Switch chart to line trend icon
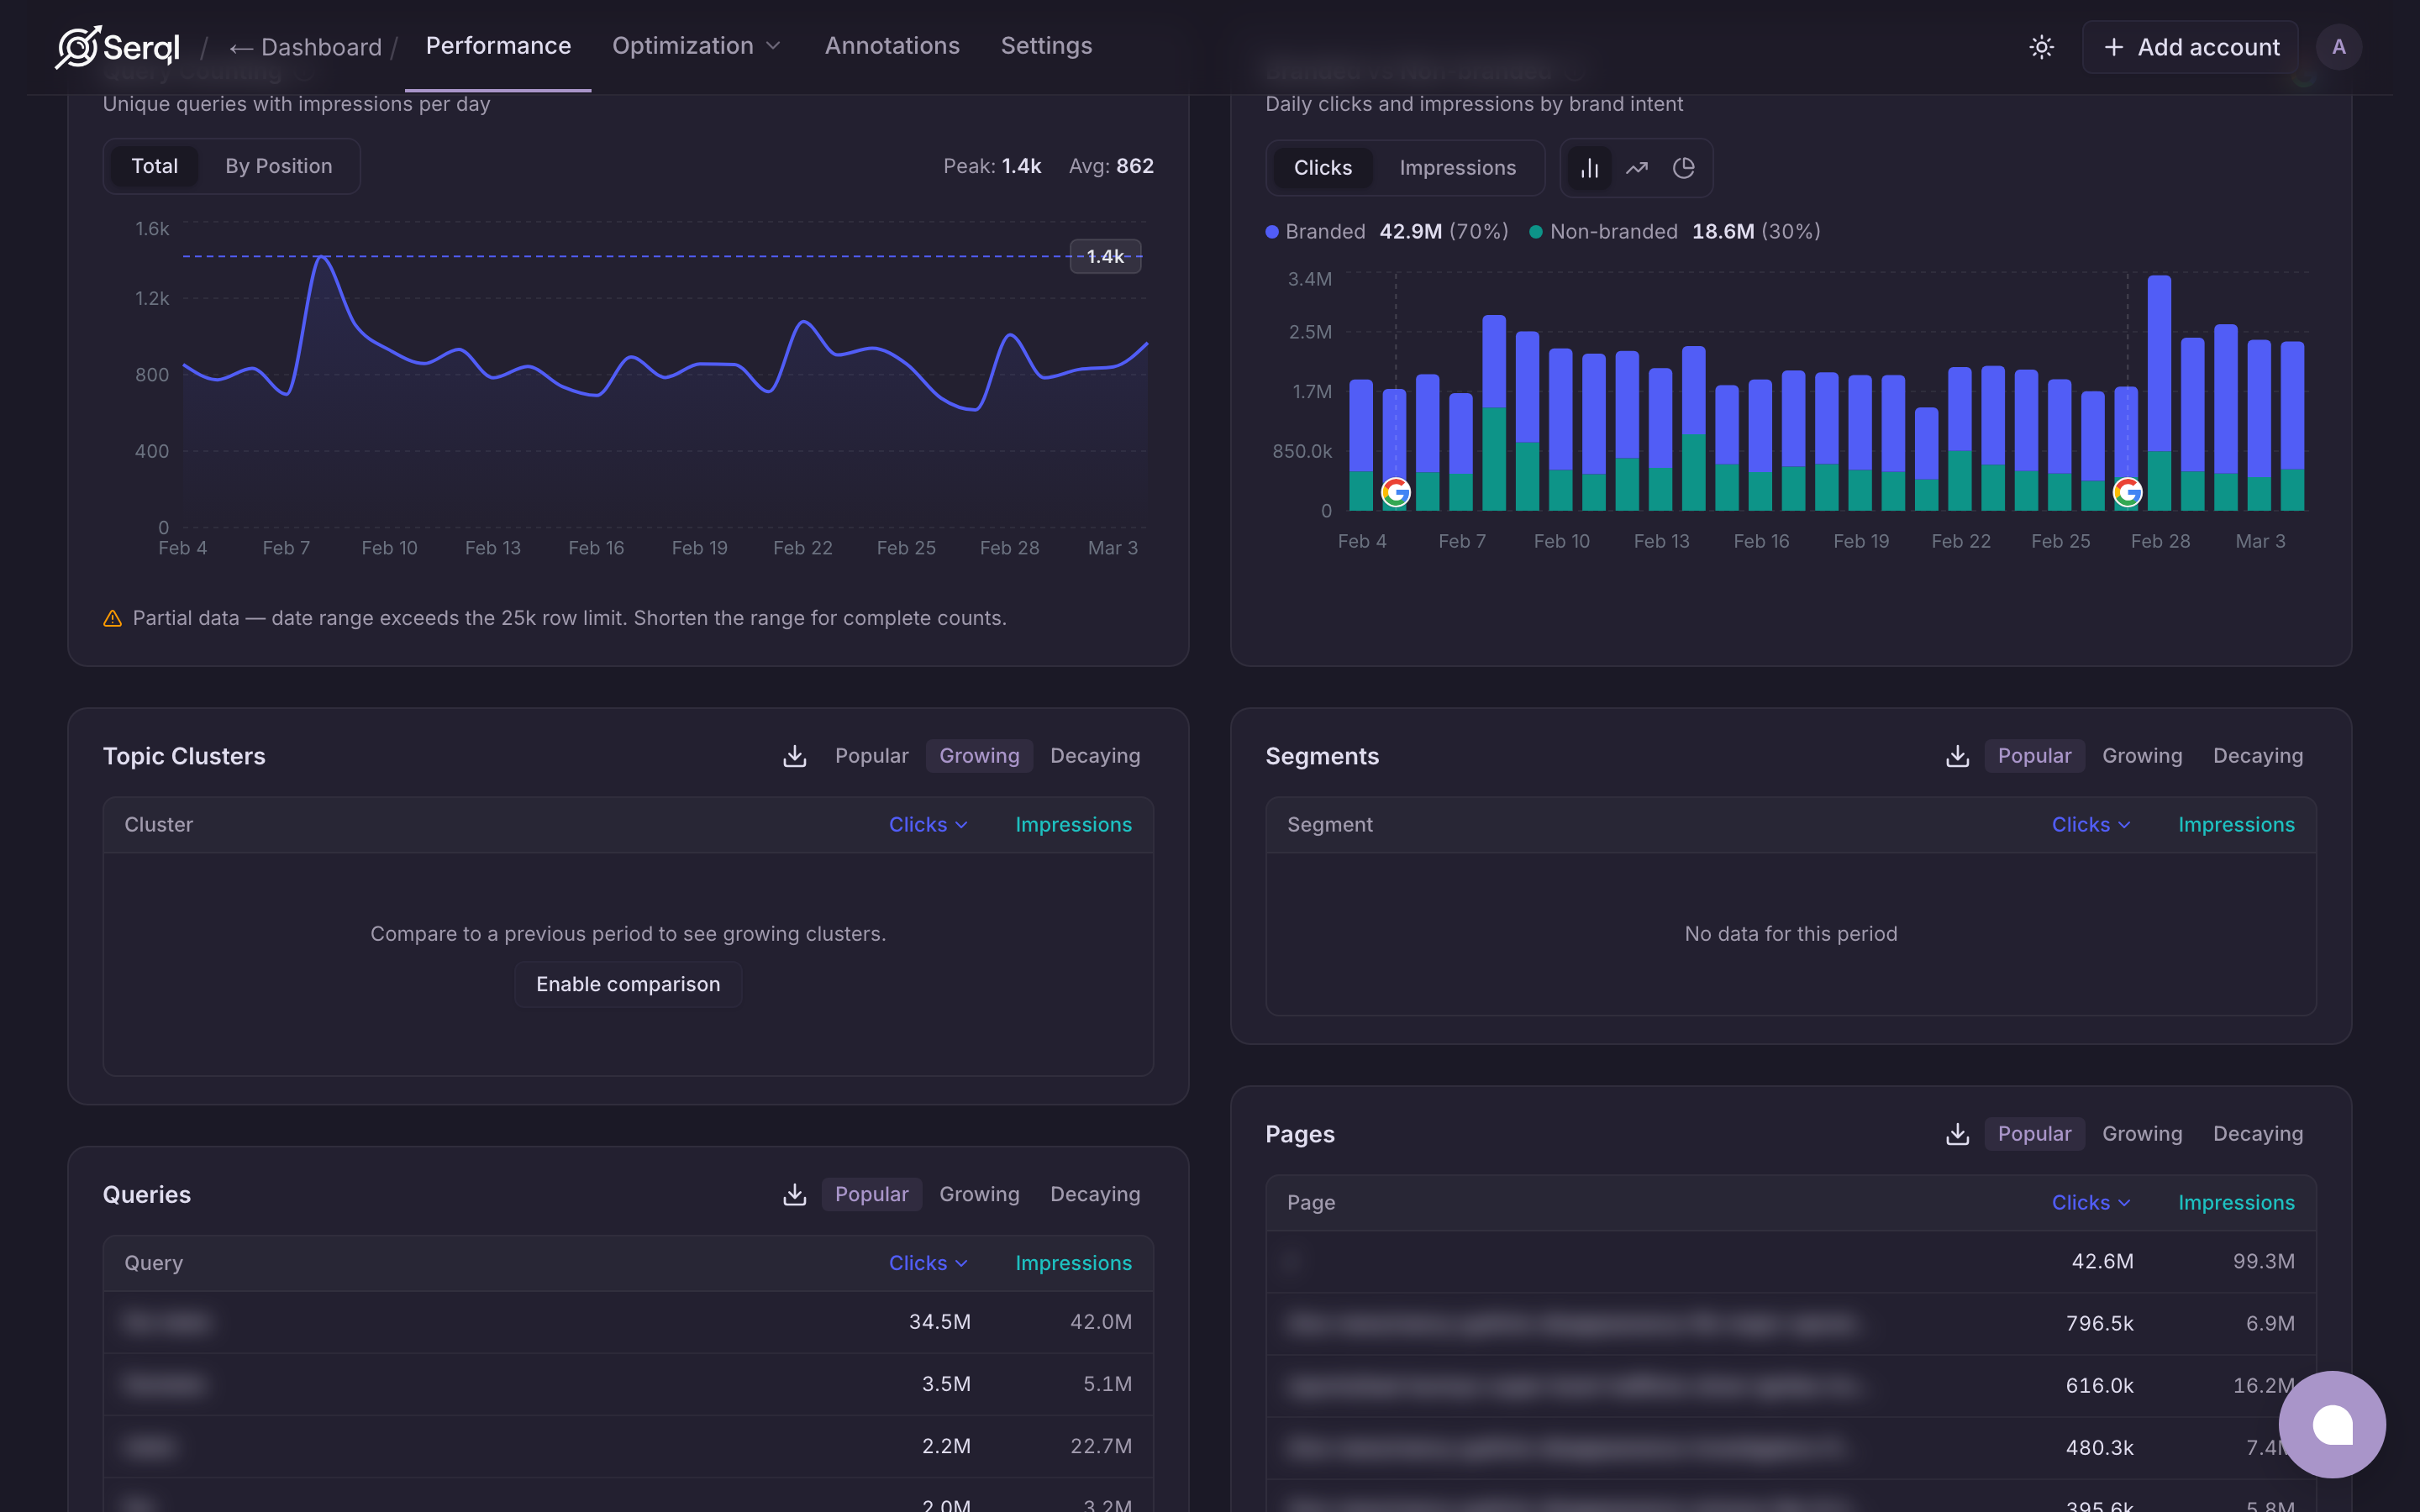The height and width of the screenshot is (1512, 2420). (x=1636, y=168)
